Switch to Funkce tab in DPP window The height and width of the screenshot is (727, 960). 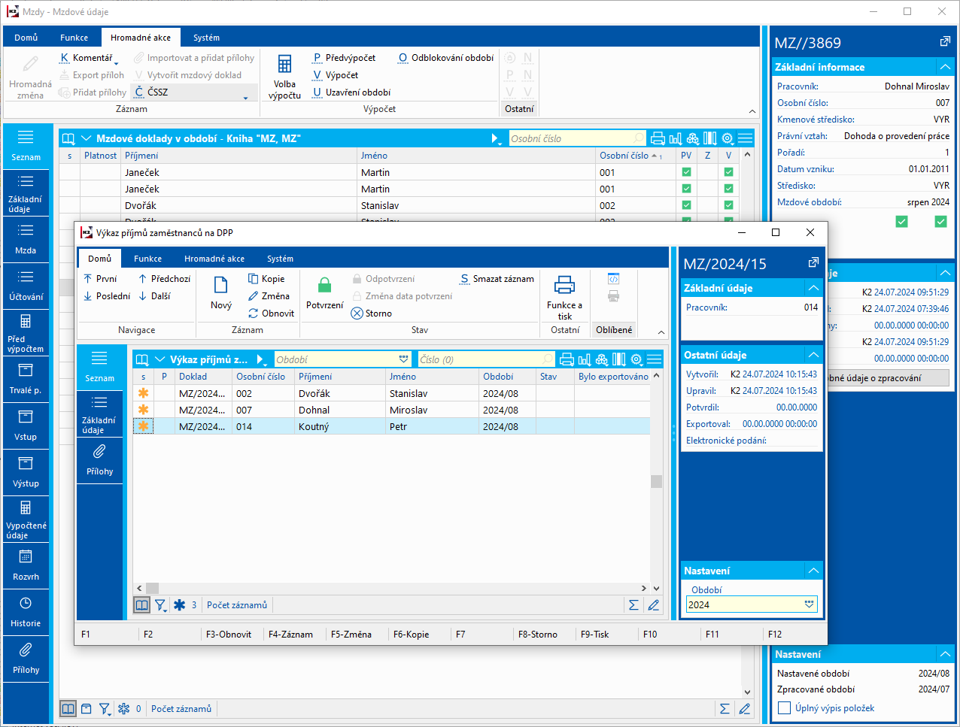click(147, 259)
